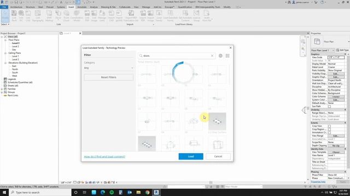This screenshot has height=196, width=350.
Task: Click Cancel in Load Autodesk Family dialog
Action: (x=218, y=156)
